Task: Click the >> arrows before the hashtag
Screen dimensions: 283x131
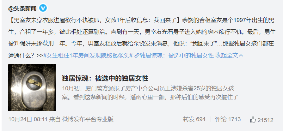Action: (x=40, y=56)
